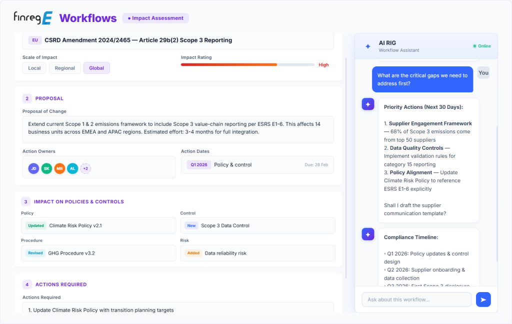Click the main form vertical scrollbar
Screen dimensions: 512x324
[x=346, y=168]
